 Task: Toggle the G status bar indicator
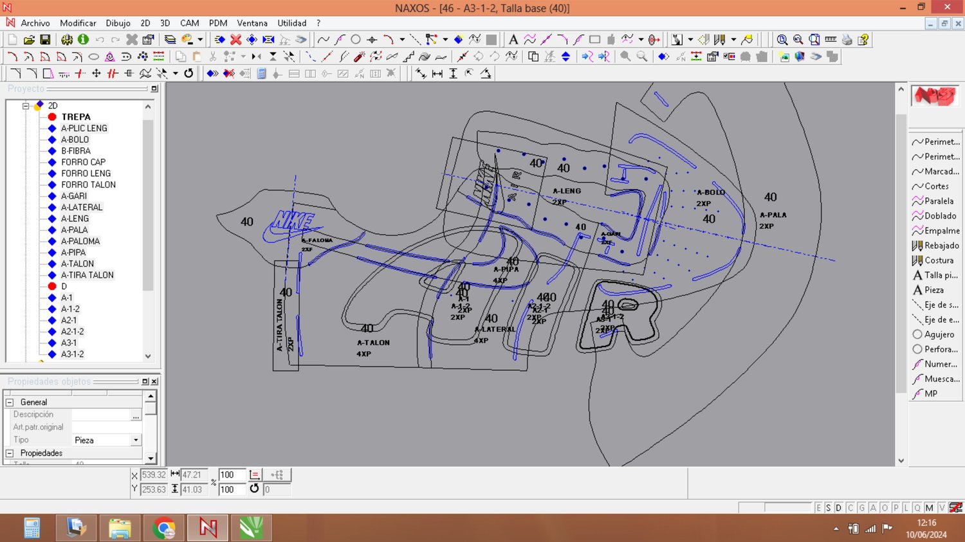click(x=861, y=508)
